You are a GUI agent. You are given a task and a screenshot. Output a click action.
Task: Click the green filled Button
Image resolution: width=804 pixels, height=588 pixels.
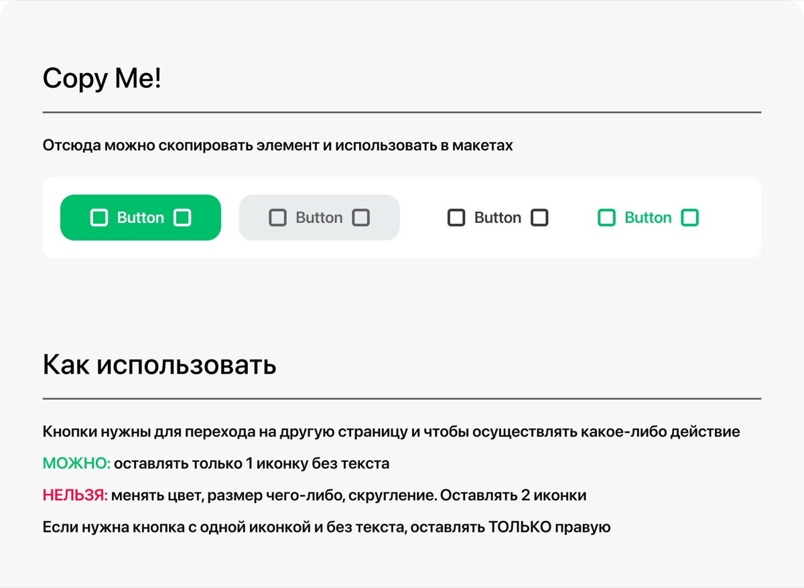coord(141,218)
